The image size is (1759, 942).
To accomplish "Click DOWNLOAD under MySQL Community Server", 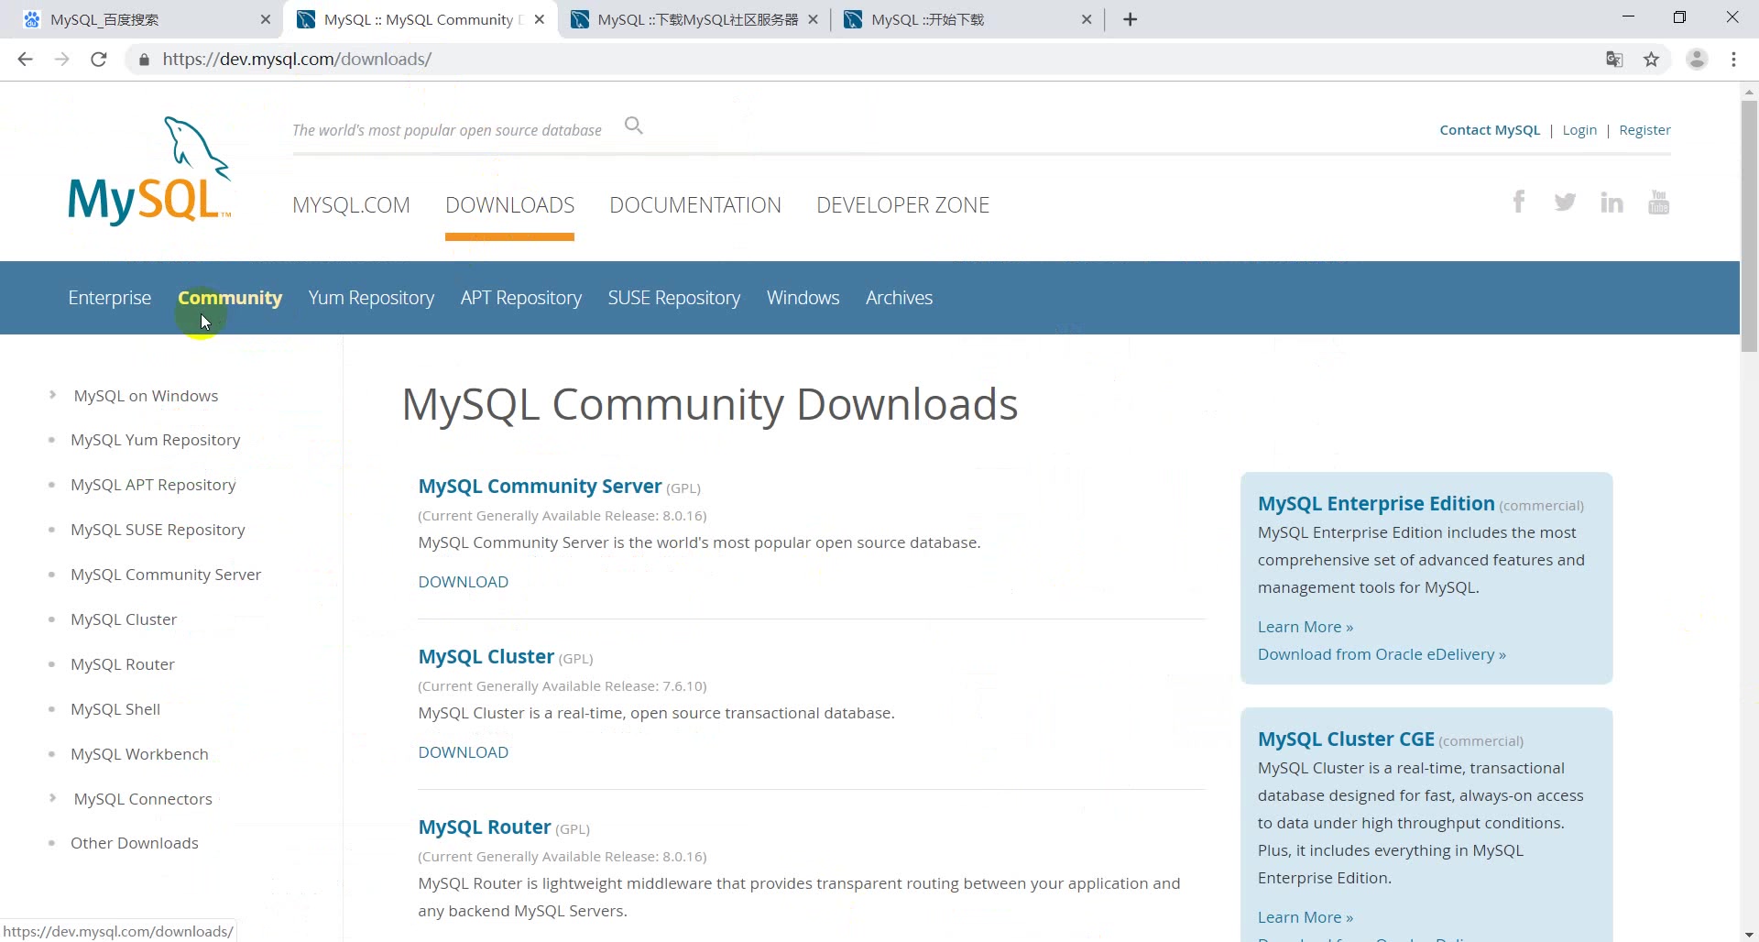I will [464, 582].
